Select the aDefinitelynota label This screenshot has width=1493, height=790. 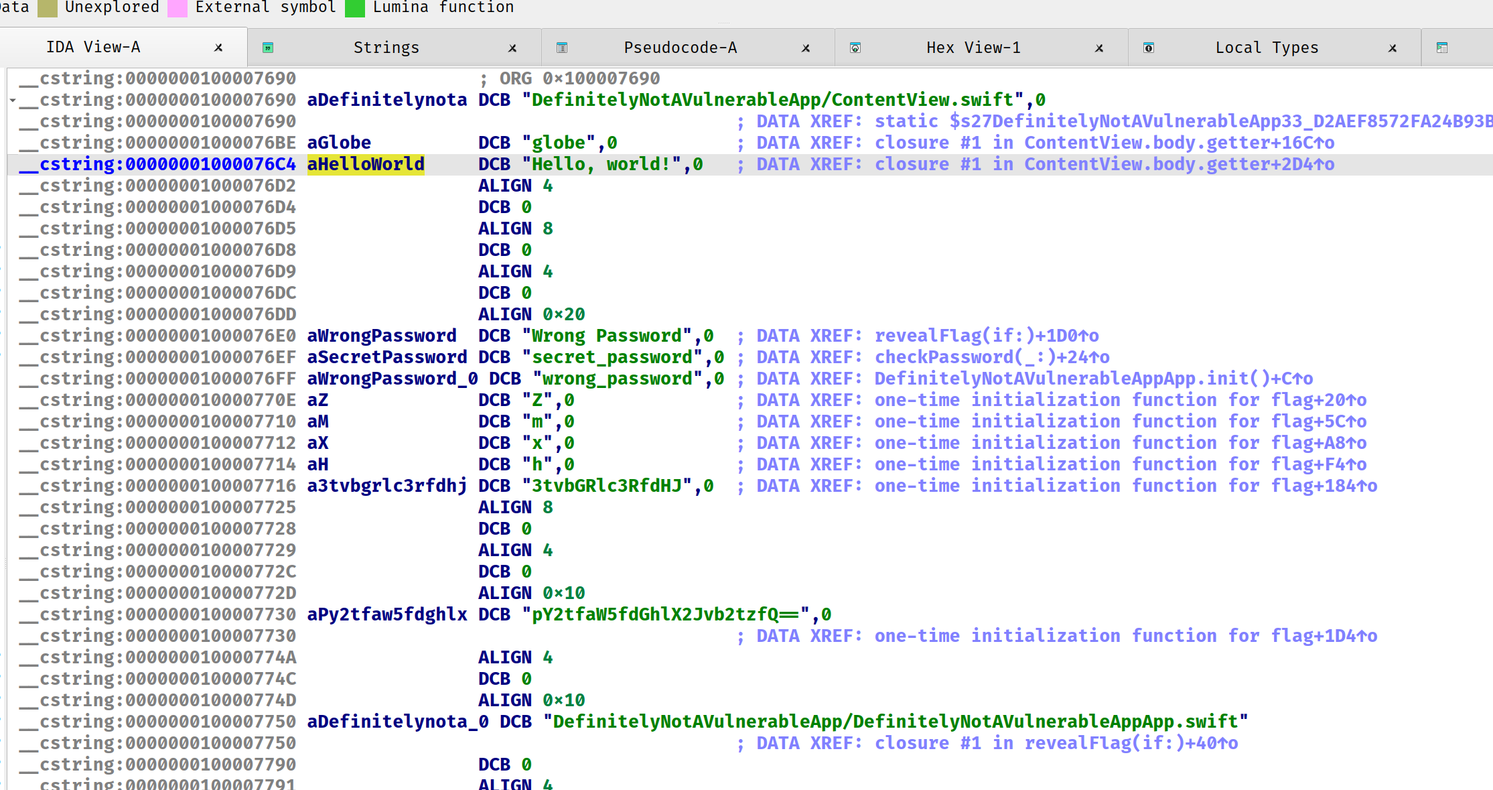387,100
